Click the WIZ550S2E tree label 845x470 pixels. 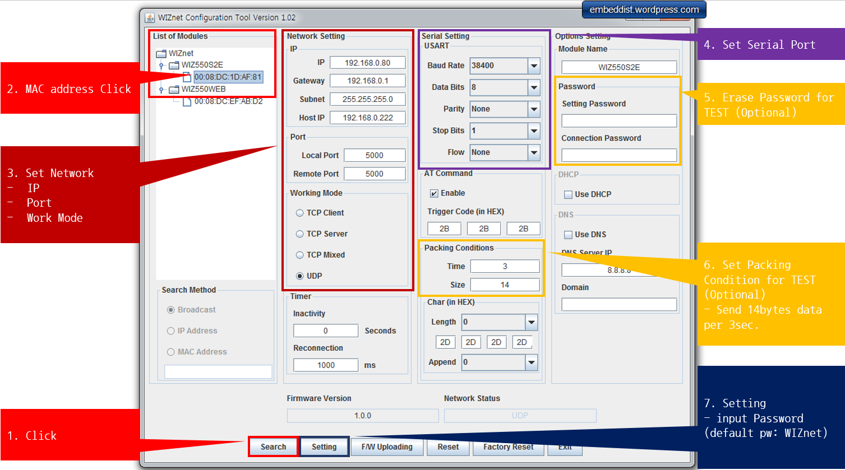point(202,65)
